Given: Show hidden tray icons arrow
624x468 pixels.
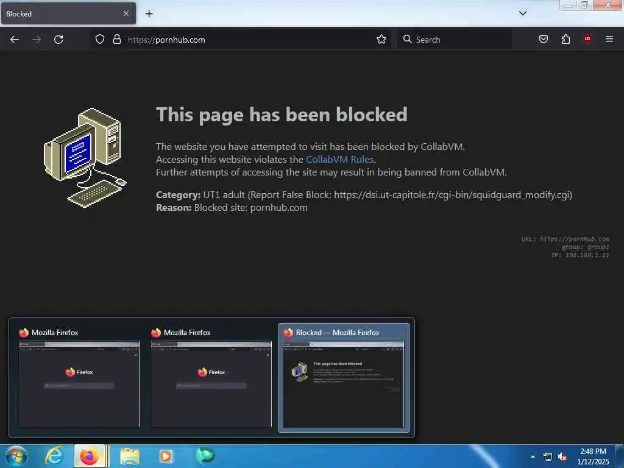Looking at the screenshot, I should tap(533, 457).
